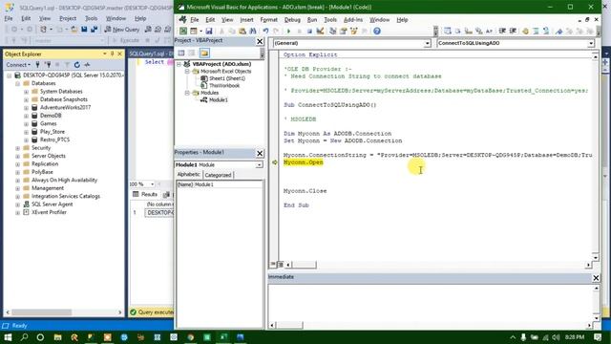Collapse the VBAProject (ADO.xlsm) node
Viewport: 611px width, 344px height.
pyautogui.click(x=179, y=64)
